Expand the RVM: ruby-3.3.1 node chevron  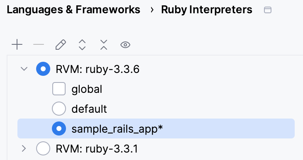point(24,148)
